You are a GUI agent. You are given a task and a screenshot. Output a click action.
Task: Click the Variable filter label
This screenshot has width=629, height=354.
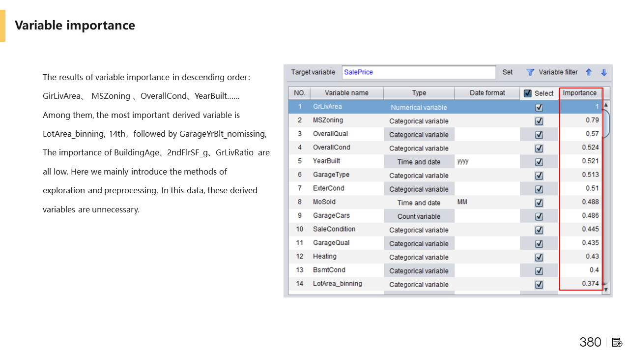558,72
